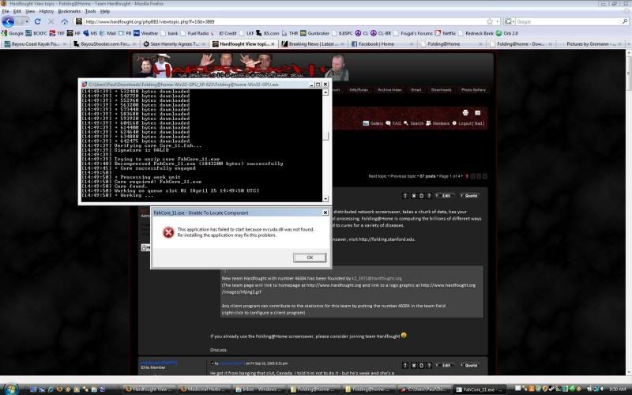Open Medicinal Herbs taskbar button
The width and height of the screenshot is (632, 395).
coord(204,389)
